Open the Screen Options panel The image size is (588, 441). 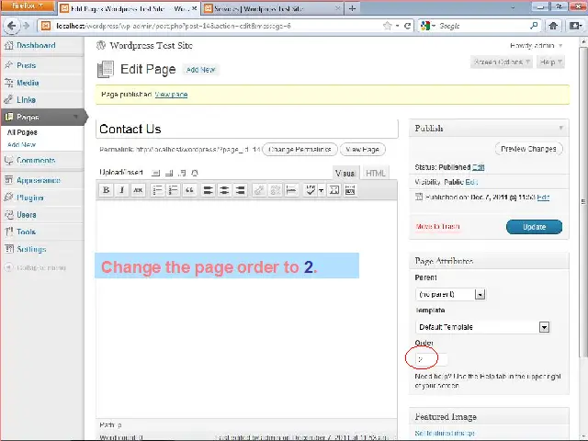tap(502, 62)
